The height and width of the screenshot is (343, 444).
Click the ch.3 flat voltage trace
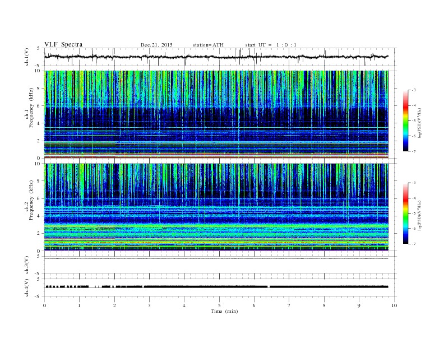(x=216, y=258)
